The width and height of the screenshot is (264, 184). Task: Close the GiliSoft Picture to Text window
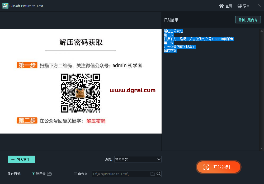(260, 6)
